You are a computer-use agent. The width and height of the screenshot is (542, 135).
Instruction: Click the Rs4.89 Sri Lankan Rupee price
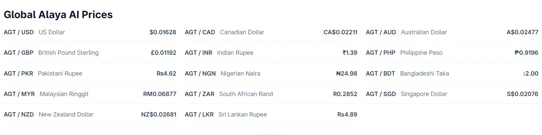[x=347, y=115]
